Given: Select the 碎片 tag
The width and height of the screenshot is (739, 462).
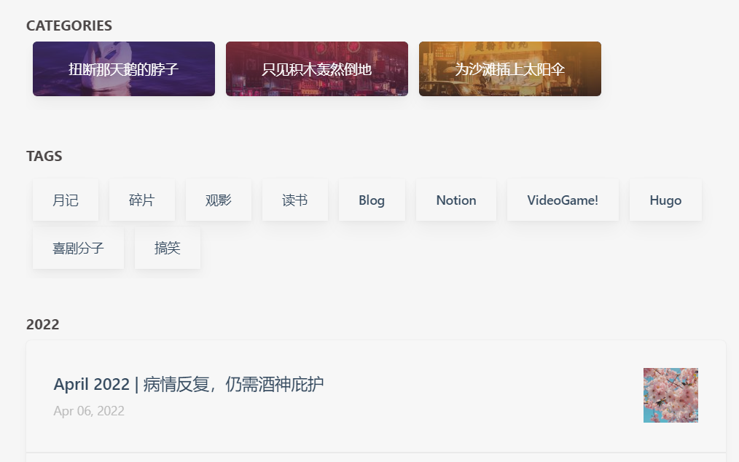Looking at the screenshot, I should (142, 200).
